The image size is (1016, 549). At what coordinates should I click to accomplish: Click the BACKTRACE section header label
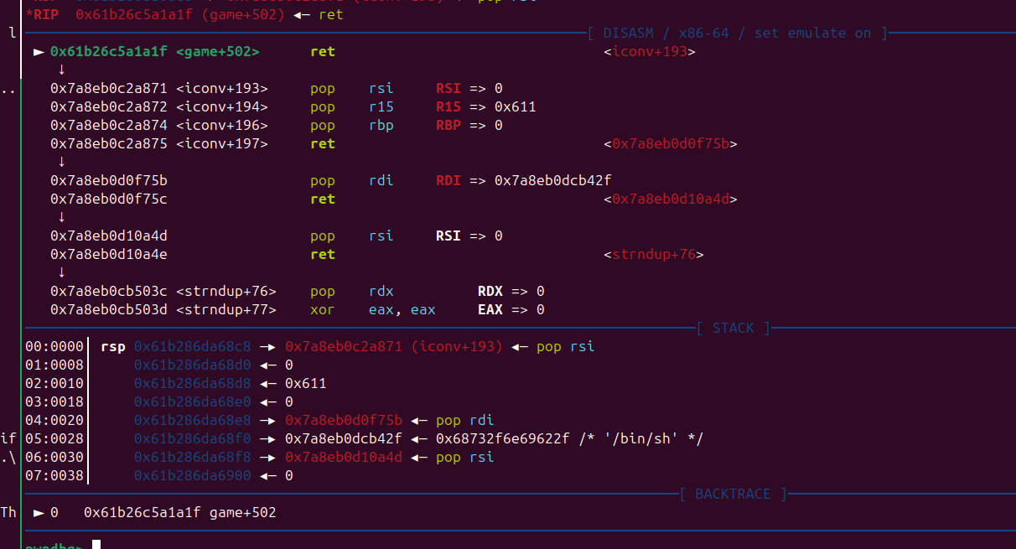[x=733, y=495]
